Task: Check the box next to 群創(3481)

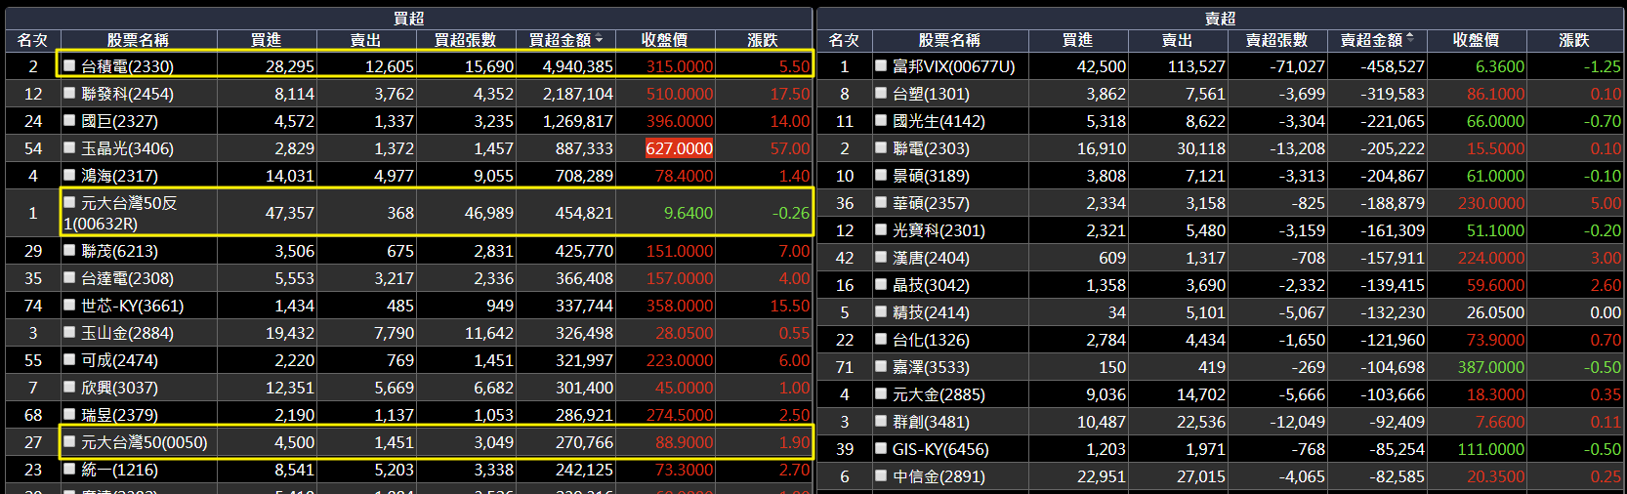Action: (881, 421)
